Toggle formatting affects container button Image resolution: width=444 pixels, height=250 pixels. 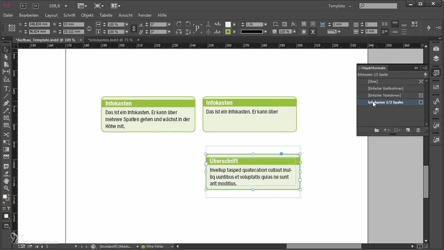[x=4, y=208]
